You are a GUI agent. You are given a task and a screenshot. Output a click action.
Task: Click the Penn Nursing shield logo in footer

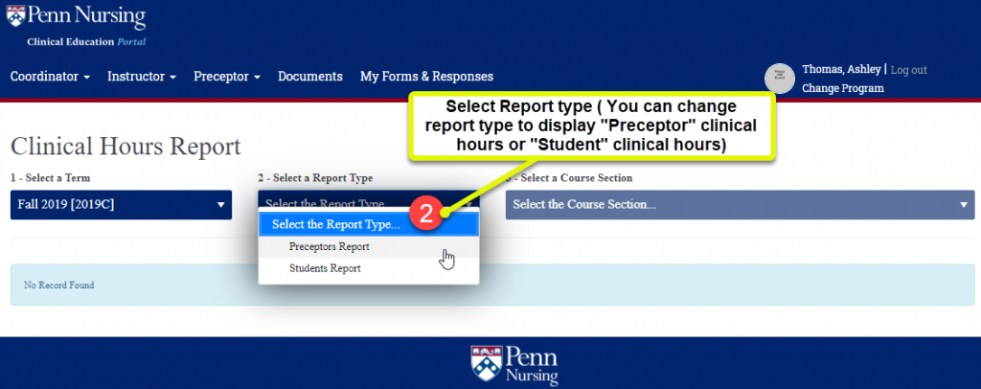click(x=486, y=361)
